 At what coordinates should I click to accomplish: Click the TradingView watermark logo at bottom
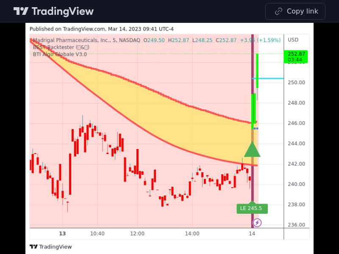50,247
